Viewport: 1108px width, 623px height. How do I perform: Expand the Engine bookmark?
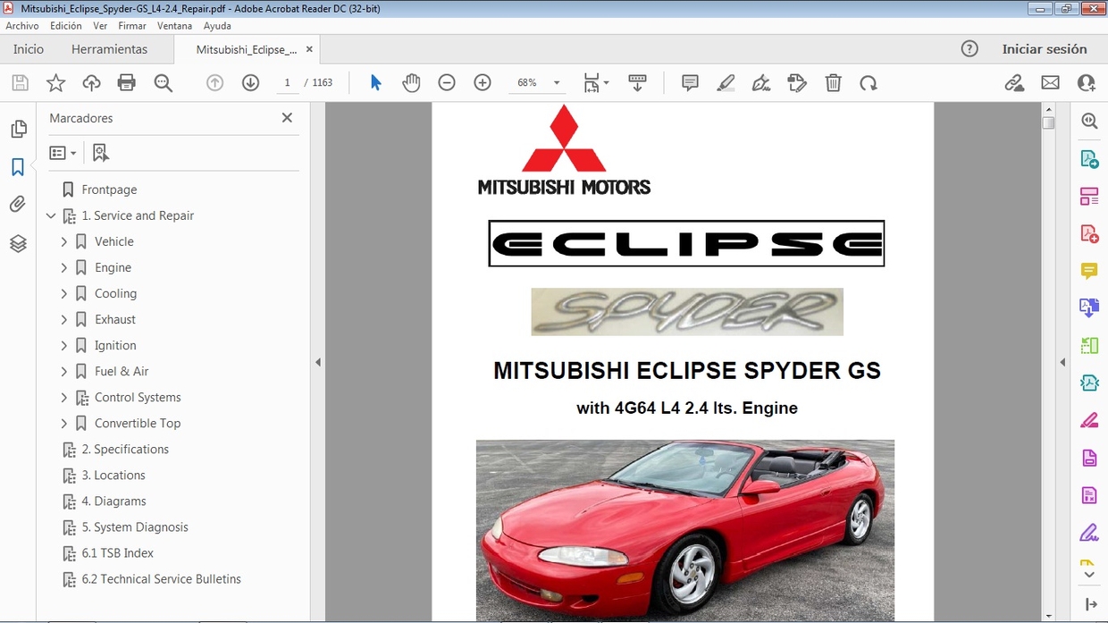pos(63,267)
